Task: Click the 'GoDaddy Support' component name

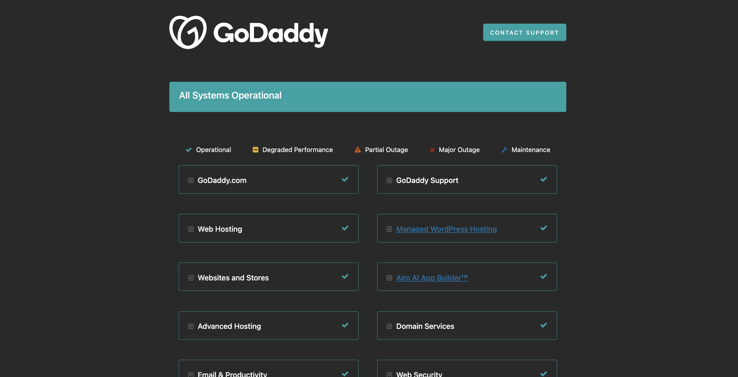Action: click(427, 180)
